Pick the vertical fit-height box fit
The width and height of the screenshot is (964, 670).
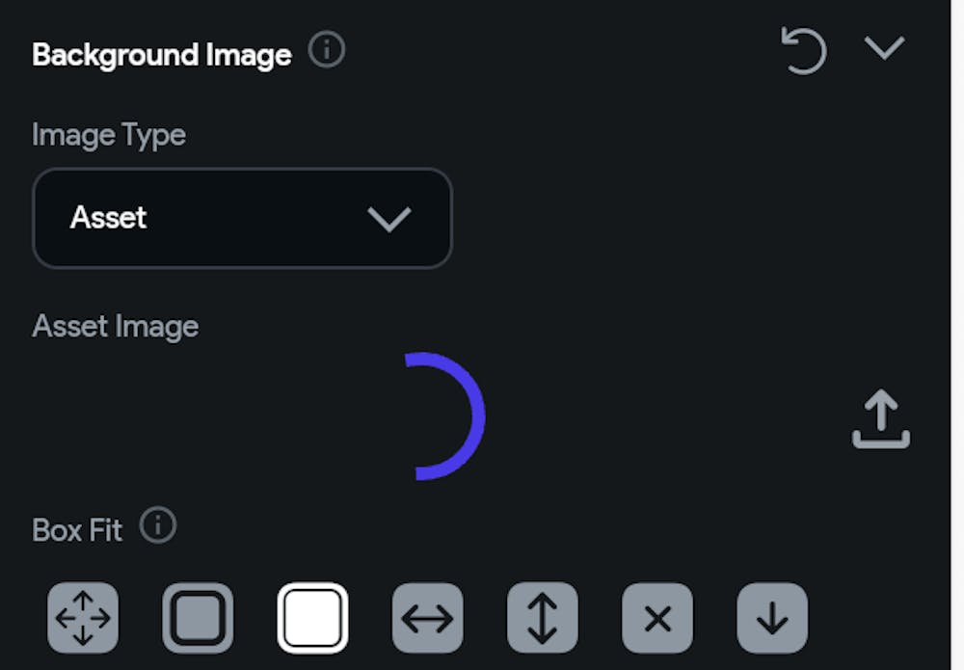click(x=542, y=618)
